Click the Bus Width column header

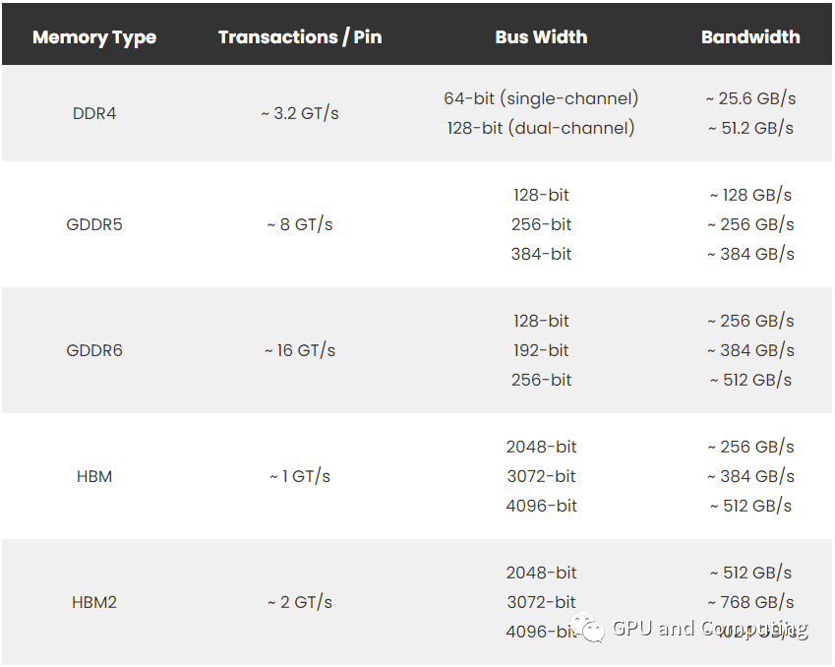click(541, 36)
